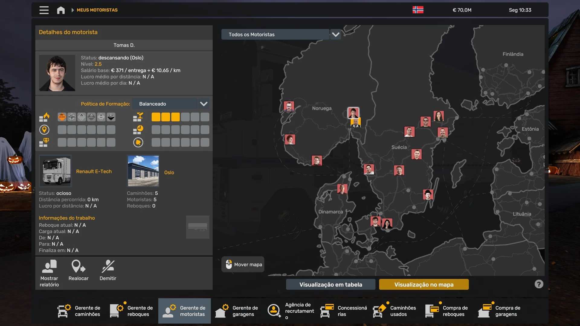Switch to Visualização em tabela
Image resolution: width=580 pixels, height=326 pixels.
[330, 284]
